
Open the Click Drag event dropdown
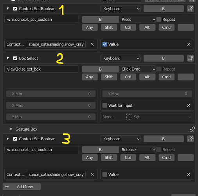[x=137, y=69]
